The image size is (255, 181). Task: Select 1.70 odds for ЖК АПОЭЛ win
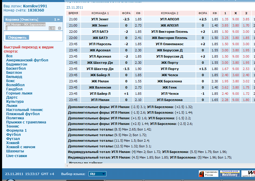click(x=246, y=25)
